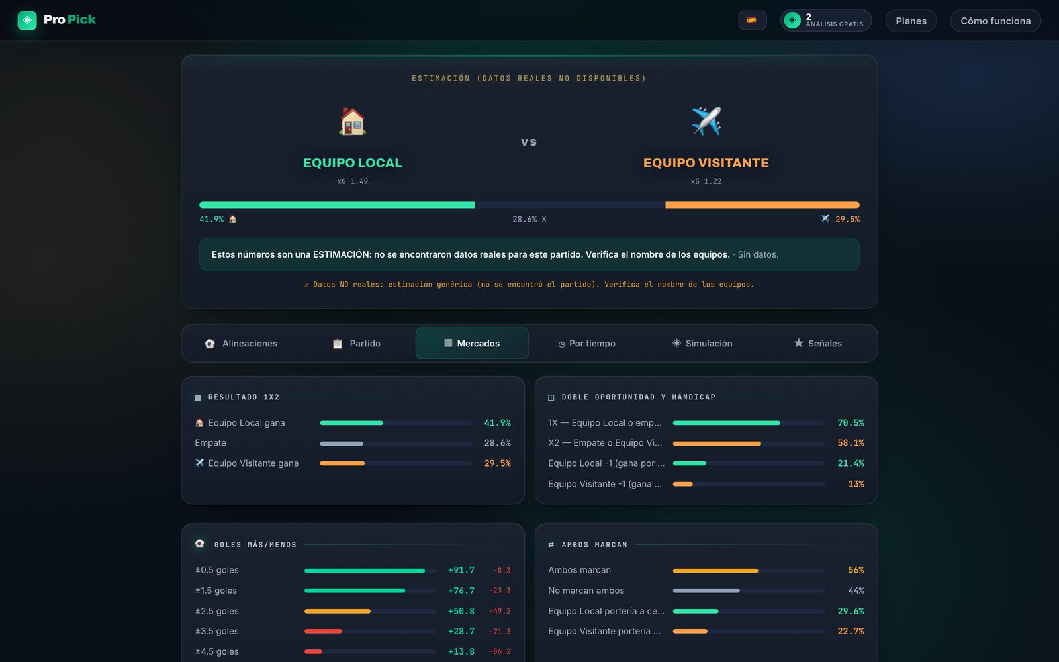Click the 70.5% value in 1X row
Screen dimensions: 1059x662
(851, 422)
